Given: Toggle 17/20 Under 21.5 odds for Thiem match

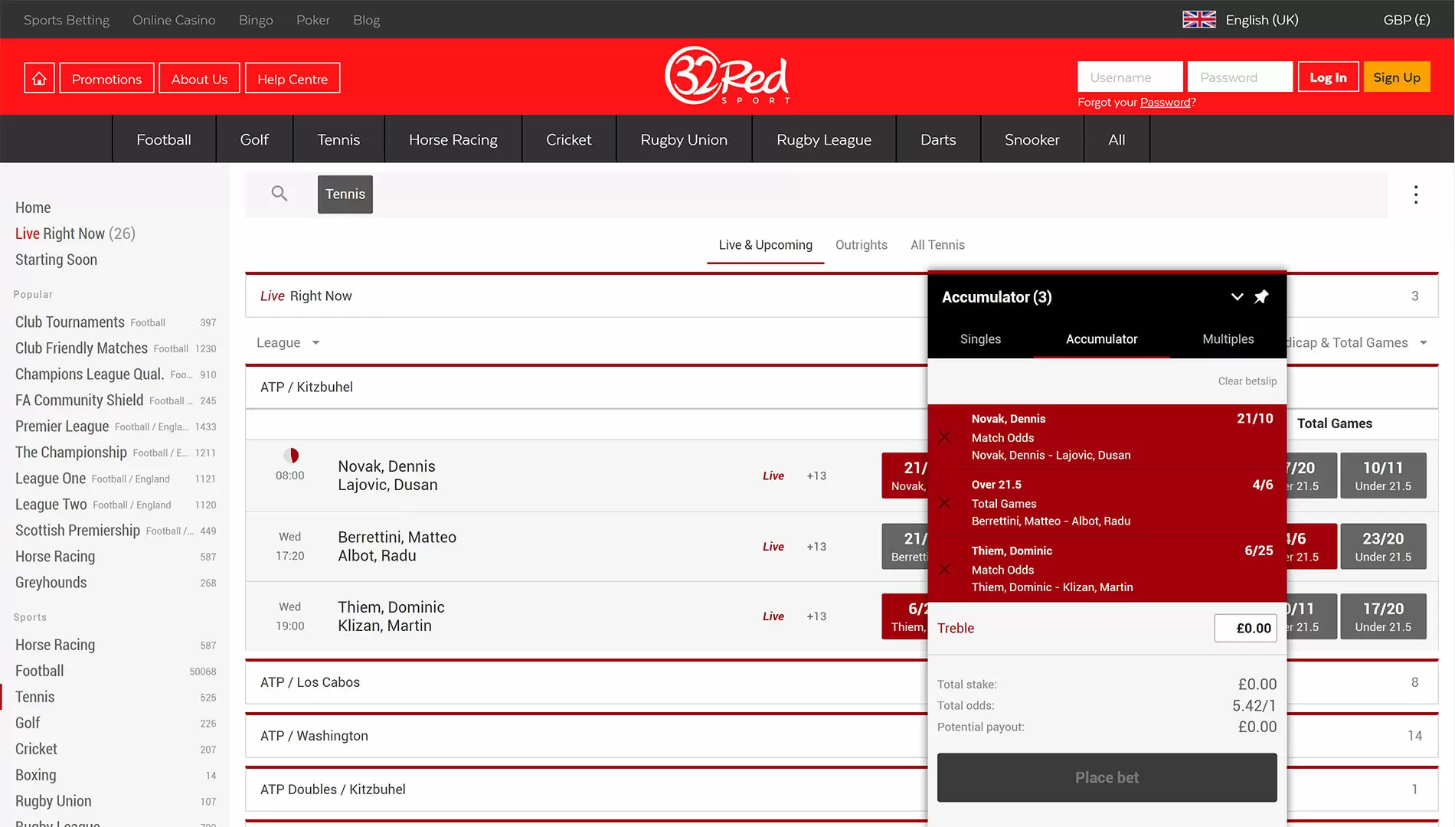Looking at the screenshot, I should tap(1383, 616).
